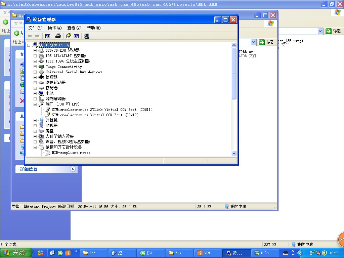The width and height of the screenshot is (344, 258).
Task: Select the 电池 battery icon
Action: point(41,93)
